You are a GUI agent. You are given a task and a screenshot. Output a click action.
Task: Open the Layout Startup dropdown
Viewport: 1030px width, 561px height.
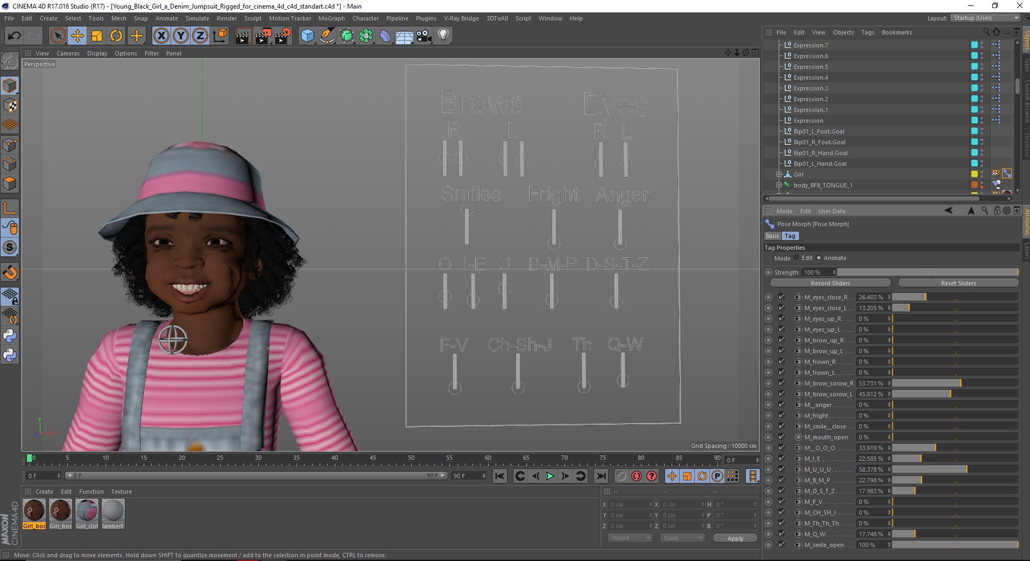985,18
